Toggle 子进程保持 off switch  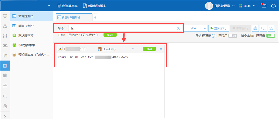[233, 36]
